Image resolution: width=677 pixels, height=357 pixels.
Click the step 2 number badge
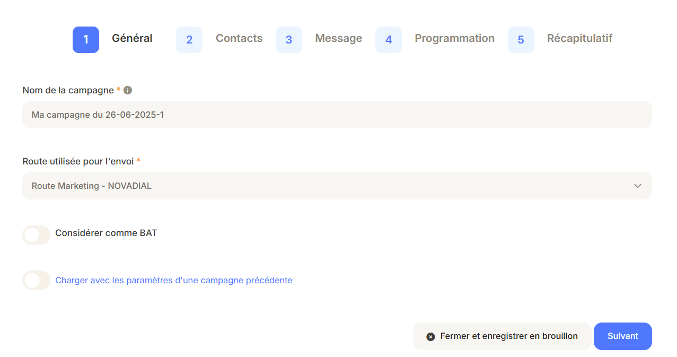pyautogui.click(x=189, y=40)
